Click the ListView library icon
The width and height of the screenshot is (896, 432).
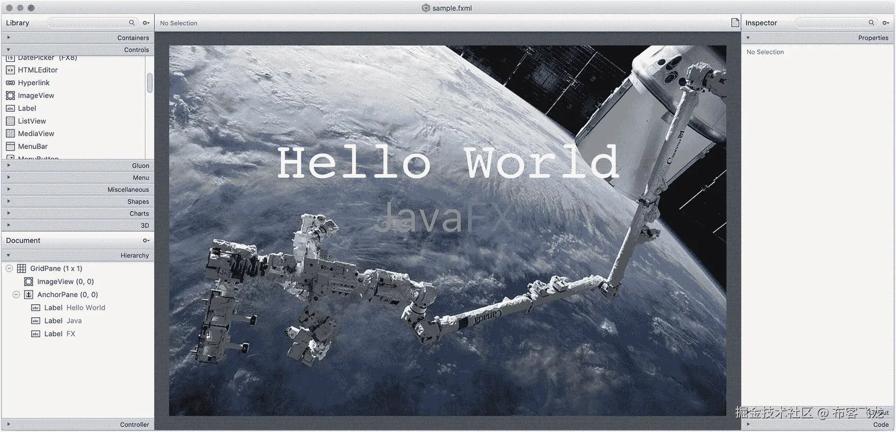click(10, 121)
